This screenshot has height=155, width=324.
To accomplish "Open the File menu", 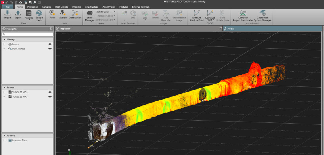I will tap(8, 7).
